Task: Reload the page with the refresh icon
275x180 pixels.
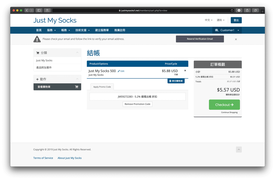Action: pos(232,10)
